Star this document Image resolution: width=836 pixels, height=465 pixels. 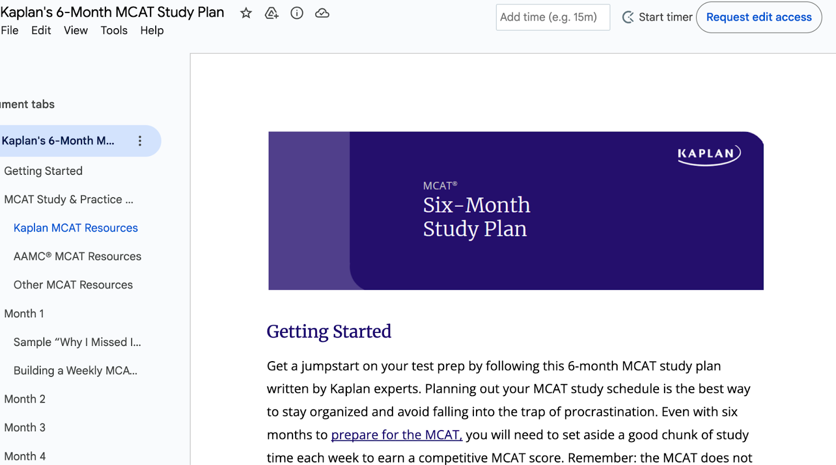click(x=246, y=14)
